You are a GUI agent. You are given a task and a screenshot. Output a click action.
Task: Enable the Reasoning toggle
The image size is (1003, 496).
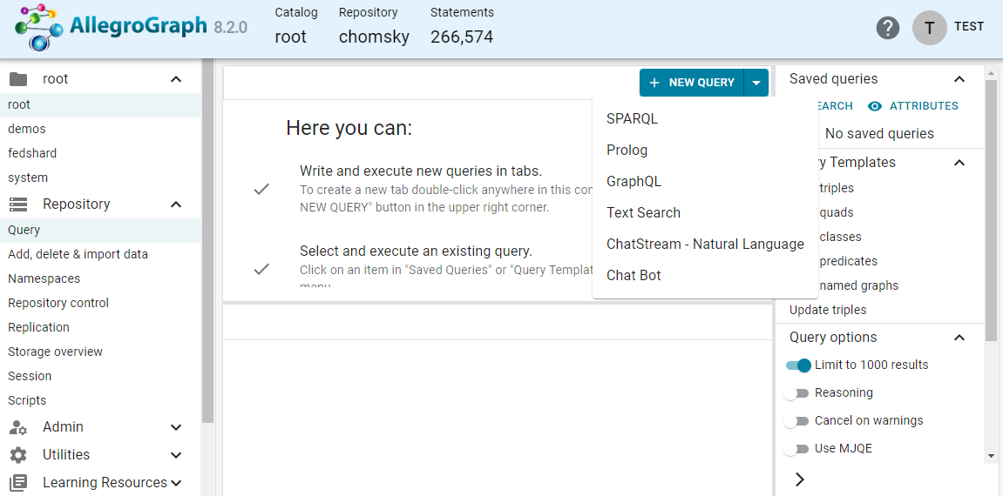pyautogui.click(x=796, y=393)
